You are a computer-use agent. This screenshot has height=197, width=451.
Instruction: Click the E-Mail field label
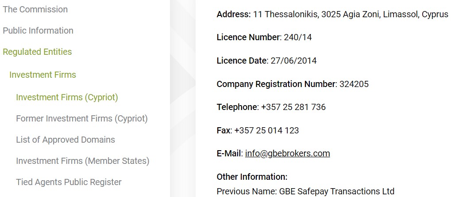click(229, 153)
